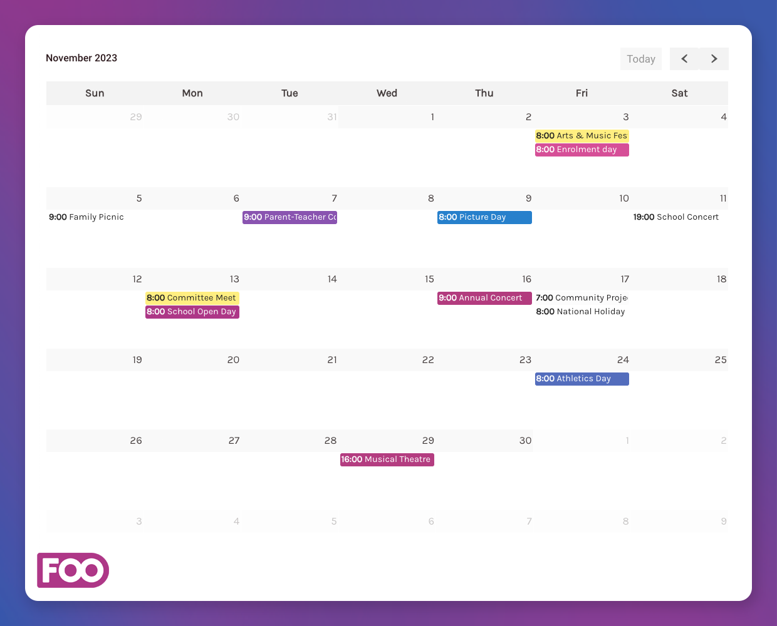Select date number 21

332,360
